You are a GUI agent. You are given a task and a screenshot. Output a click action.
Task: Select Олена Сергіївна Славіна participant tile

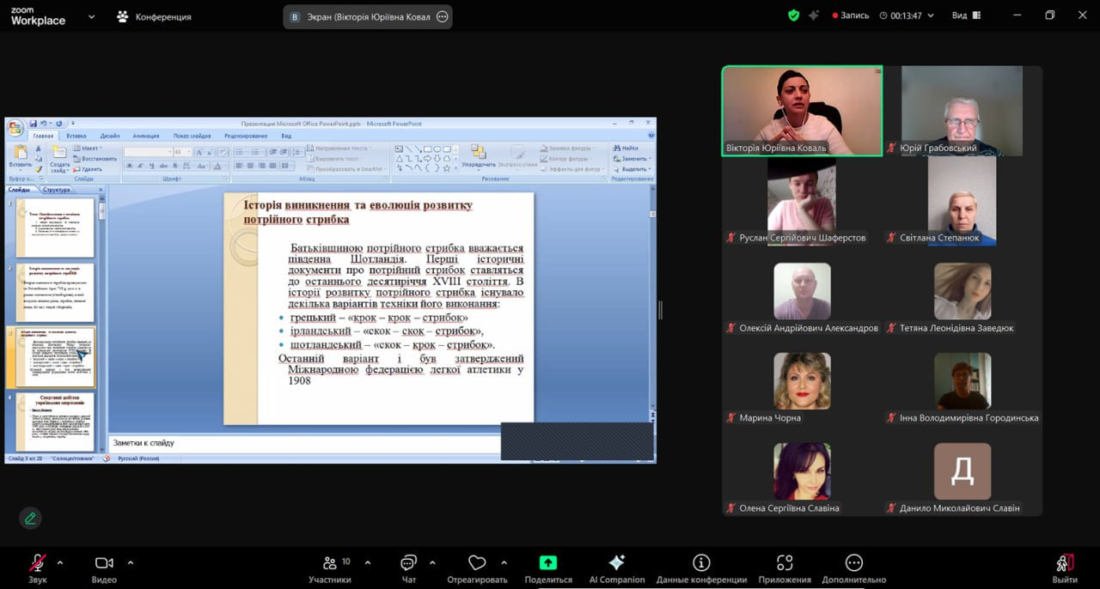(802, 472)
